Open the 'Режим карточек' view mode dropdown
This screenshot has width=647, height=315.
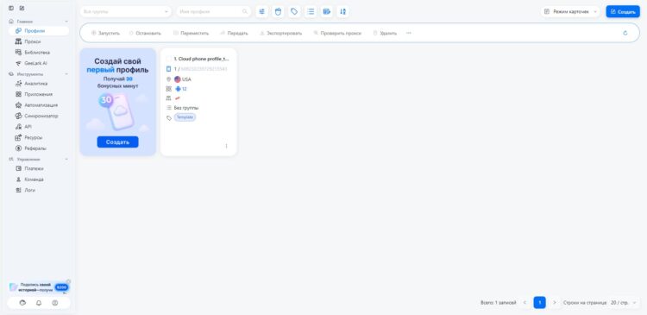(570, 11)
